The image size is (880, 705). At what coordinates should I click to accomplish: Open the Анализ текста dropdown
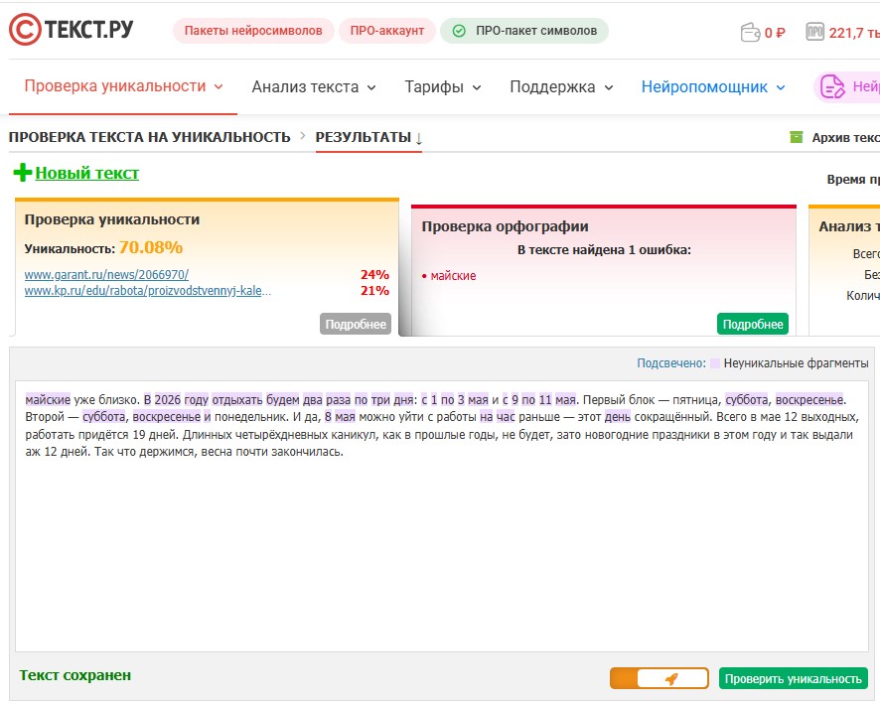pos(314,87)
